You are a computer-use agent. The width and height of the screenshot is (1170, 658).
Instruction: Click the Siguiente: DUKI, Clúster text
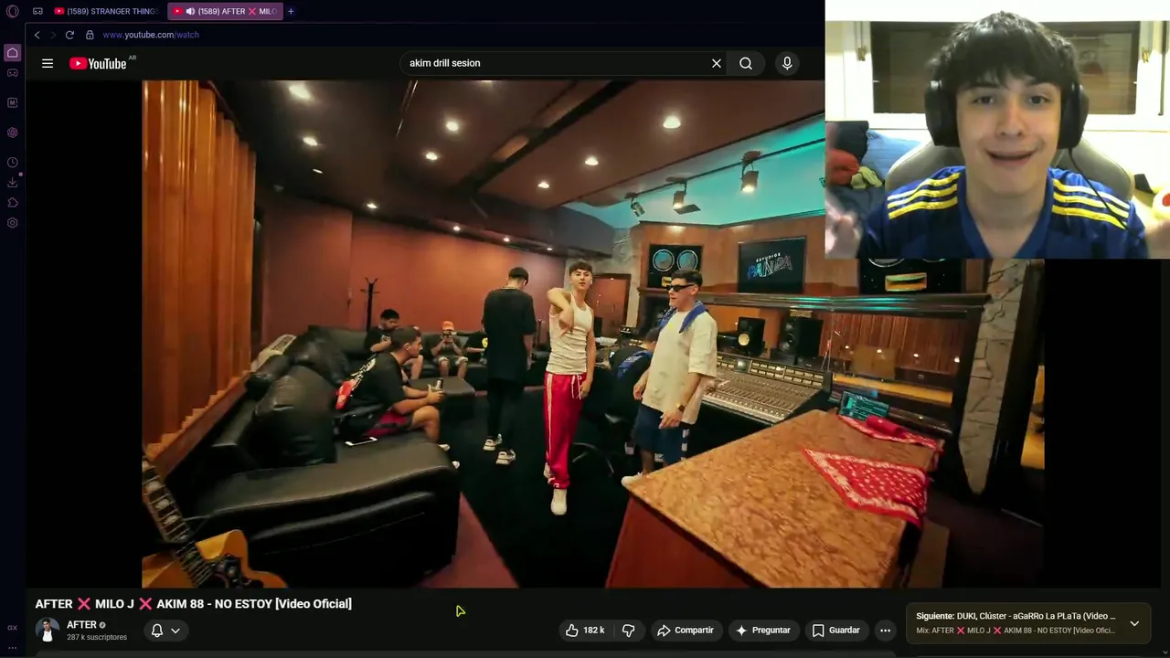coord(1016,616)
